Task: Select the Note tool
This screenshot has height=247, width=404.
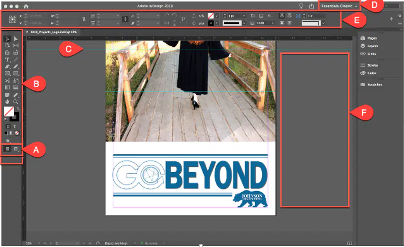Action: coord(7,95)
